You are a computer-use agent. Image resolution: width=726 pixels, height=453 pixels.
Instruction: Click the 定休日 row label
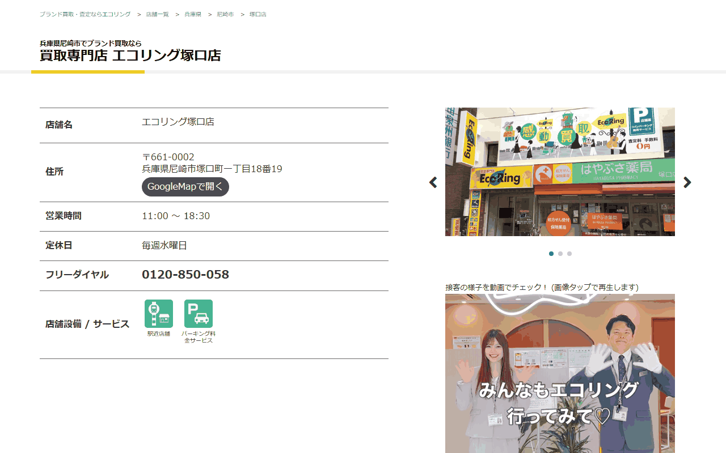(x=59, y=245)
